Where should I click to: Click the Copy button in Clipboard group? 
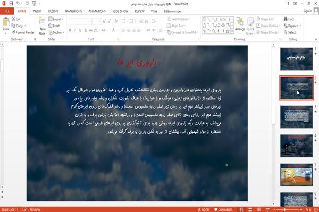[18, 26]
